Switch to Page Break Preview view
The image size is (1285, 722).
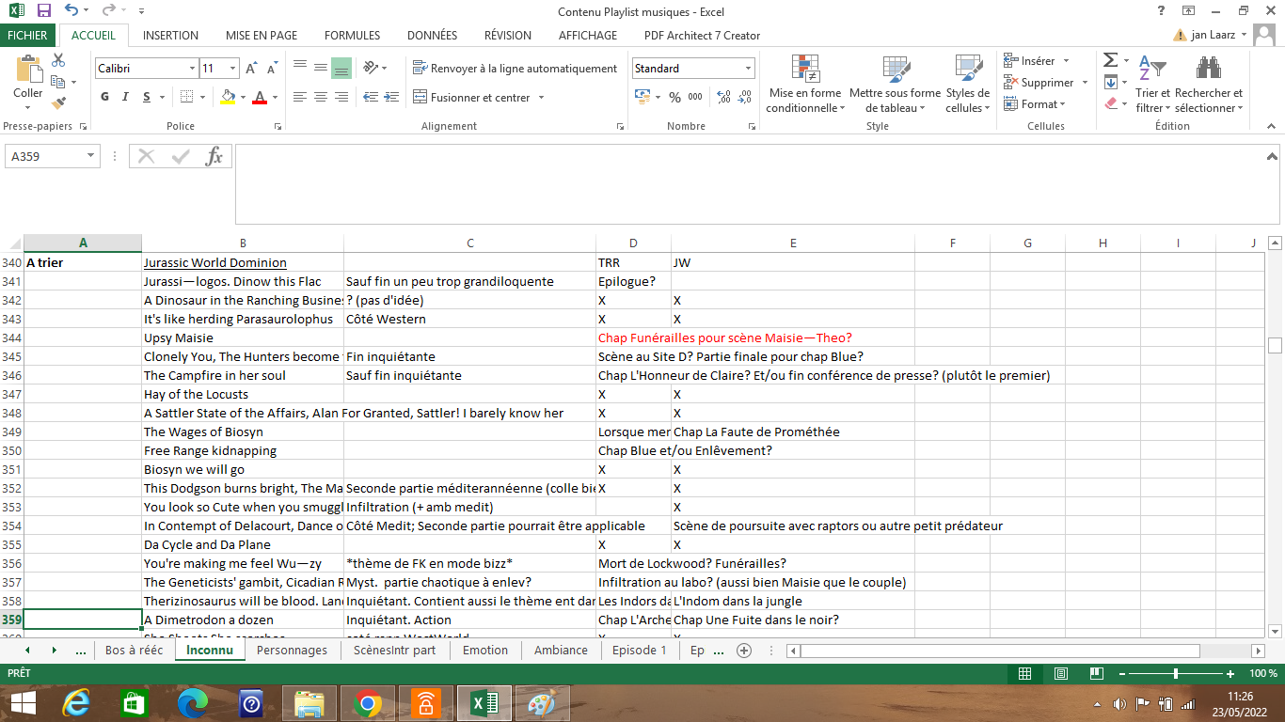click(1096, 674)
